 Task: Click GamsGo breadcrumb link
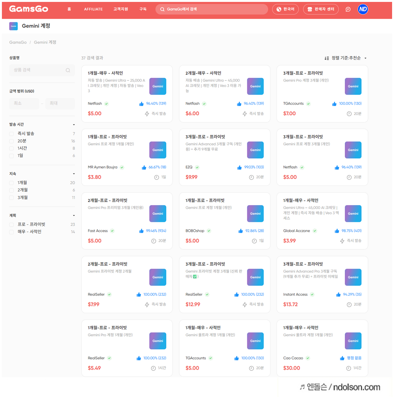point(18,42)
